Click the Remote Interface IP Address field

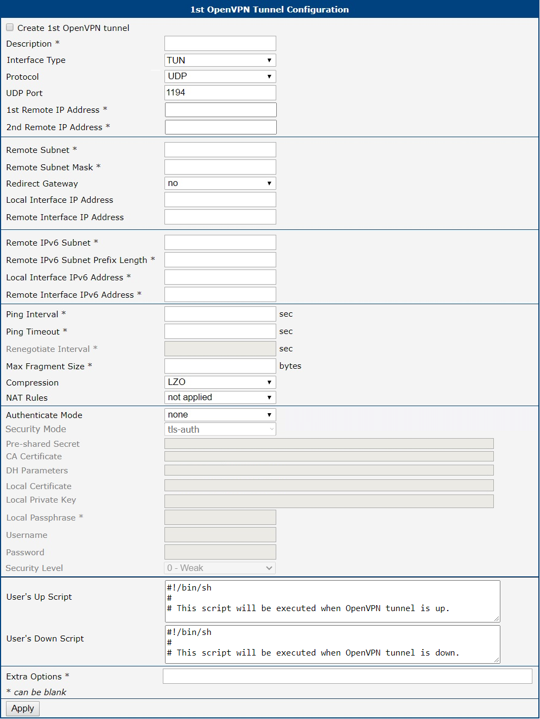(220, 217)
